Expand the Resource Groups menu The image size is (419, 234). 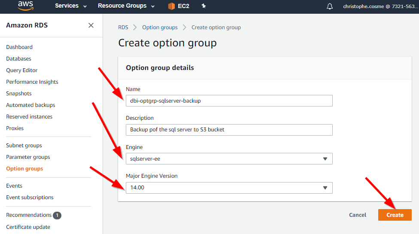(126, 6)
